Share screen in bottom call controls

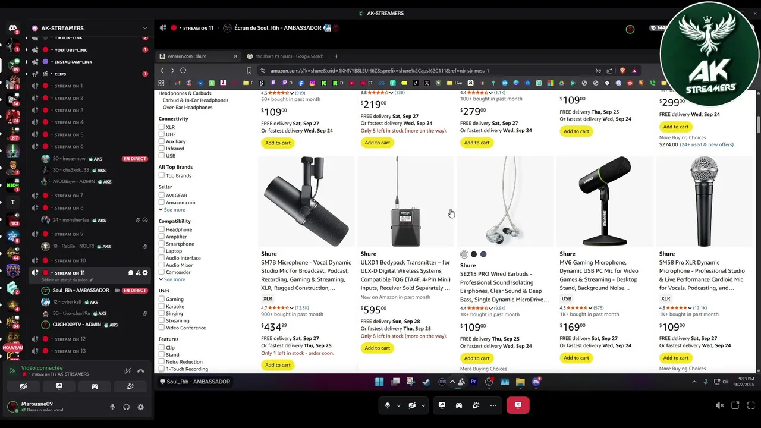[x=442, y=405]
